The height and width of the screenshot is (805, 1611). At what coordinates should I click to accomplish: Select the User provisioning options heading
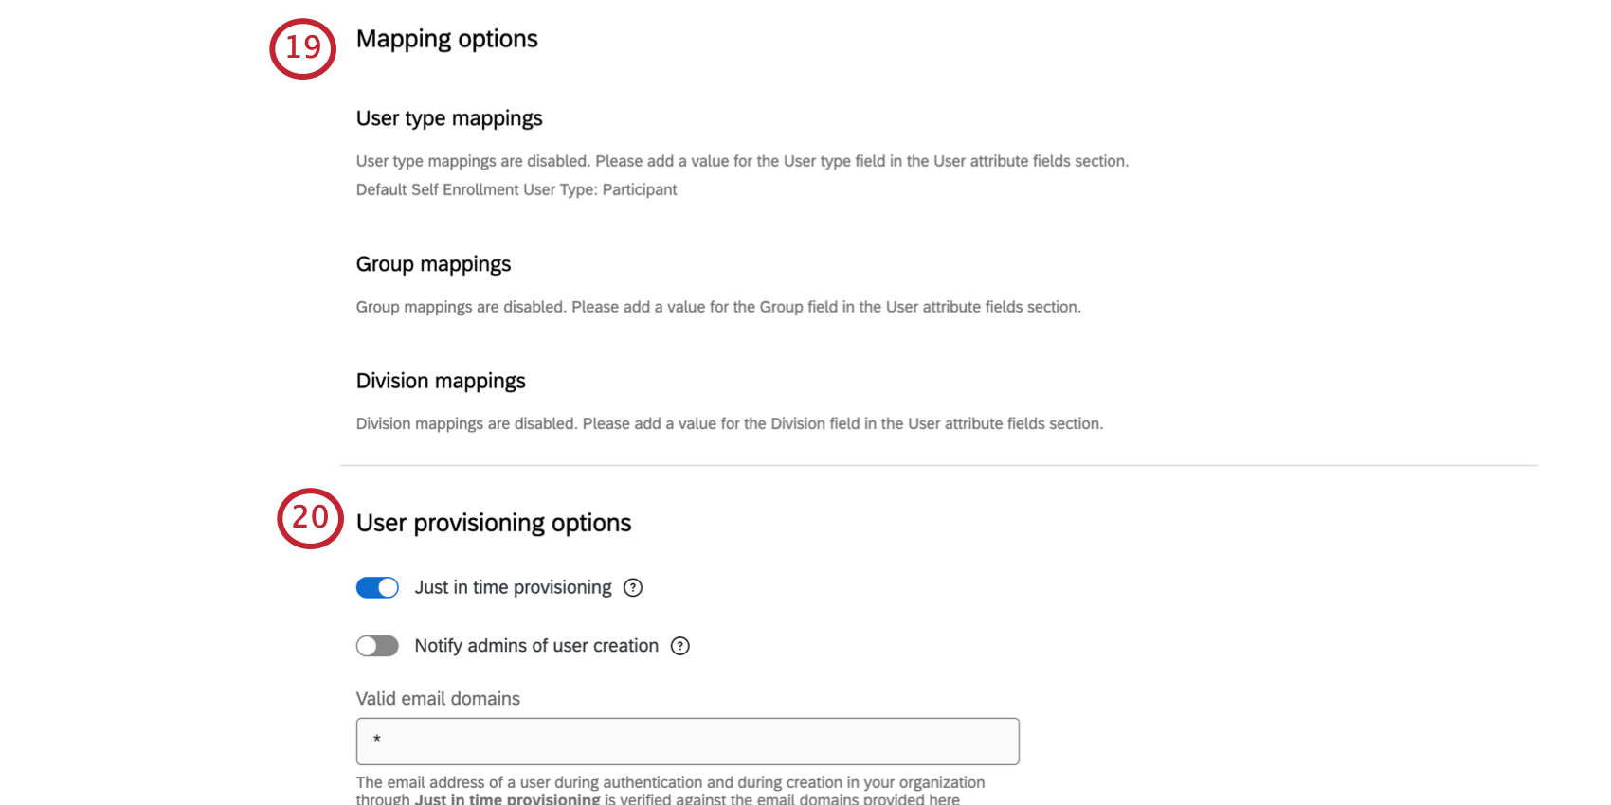coord(493,523)
